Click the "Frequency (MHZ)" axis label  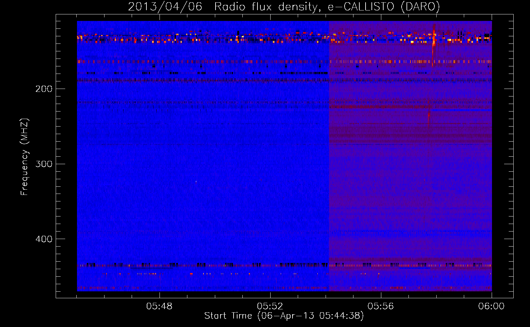[x=25, y=157]
